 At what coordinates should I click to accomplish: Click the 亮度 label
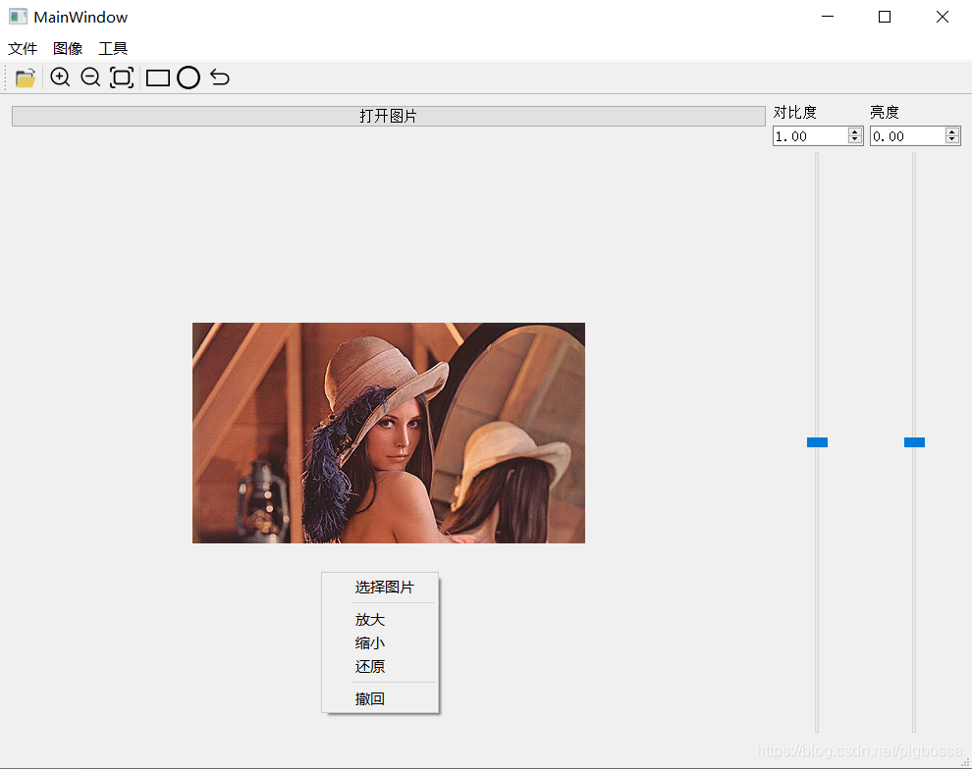pos(884,112)
